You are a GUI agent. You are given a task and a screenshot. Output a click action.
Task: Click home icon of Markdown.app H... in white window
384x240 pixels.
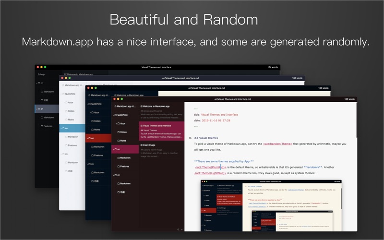click(63, 85)
